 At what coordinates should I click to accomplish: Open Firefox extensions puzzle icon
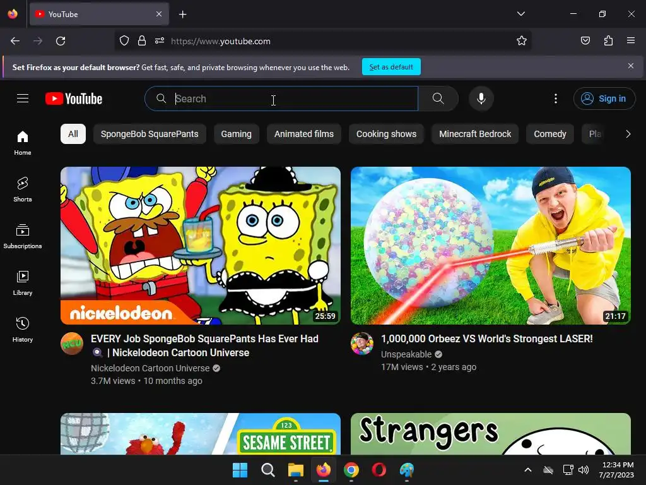[x=608, y=41]
